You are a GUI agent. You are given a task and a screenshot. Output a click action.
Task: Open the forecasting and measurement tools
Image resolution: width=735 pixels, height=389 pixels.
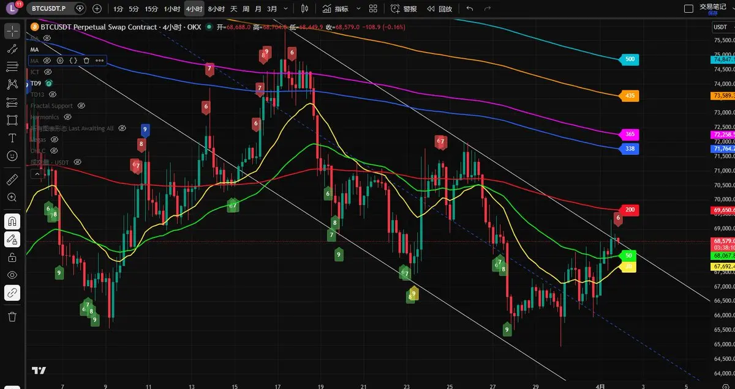(x=12, y=102)
